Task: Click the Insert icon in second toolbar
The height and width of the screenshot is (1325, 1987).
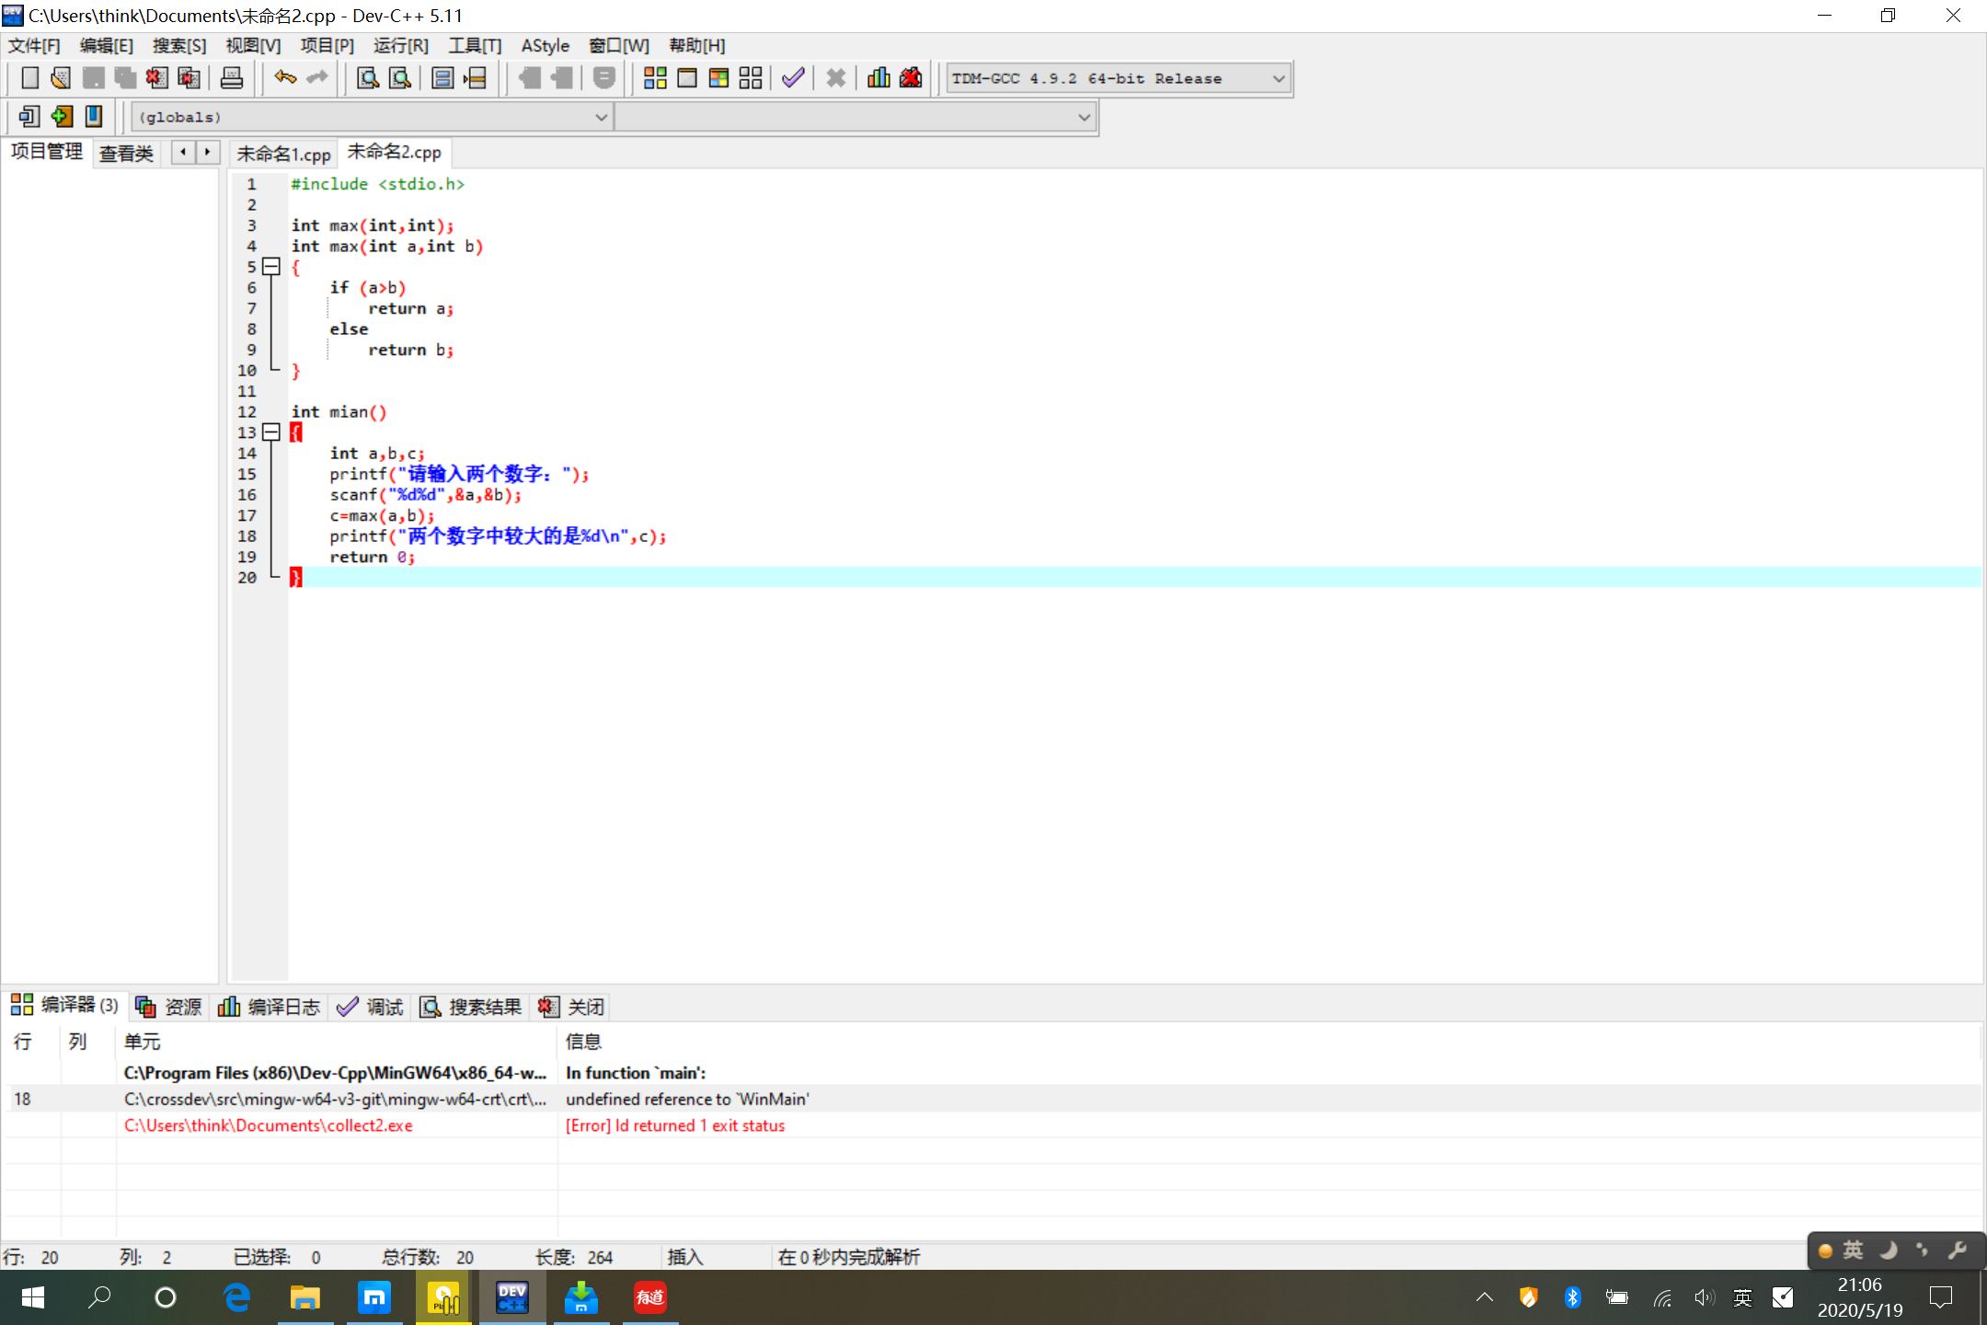Action: point(29,117)
